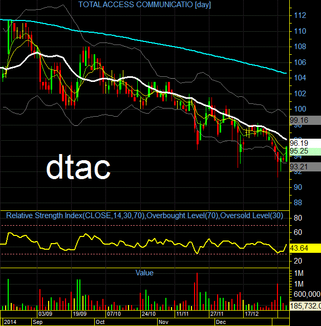Click the 100 price axis label
The height and width of the screenshot is (326, 321).
click(300, 109)
